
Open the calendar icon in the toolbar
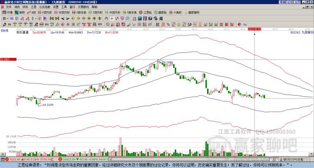pos(134,19)
